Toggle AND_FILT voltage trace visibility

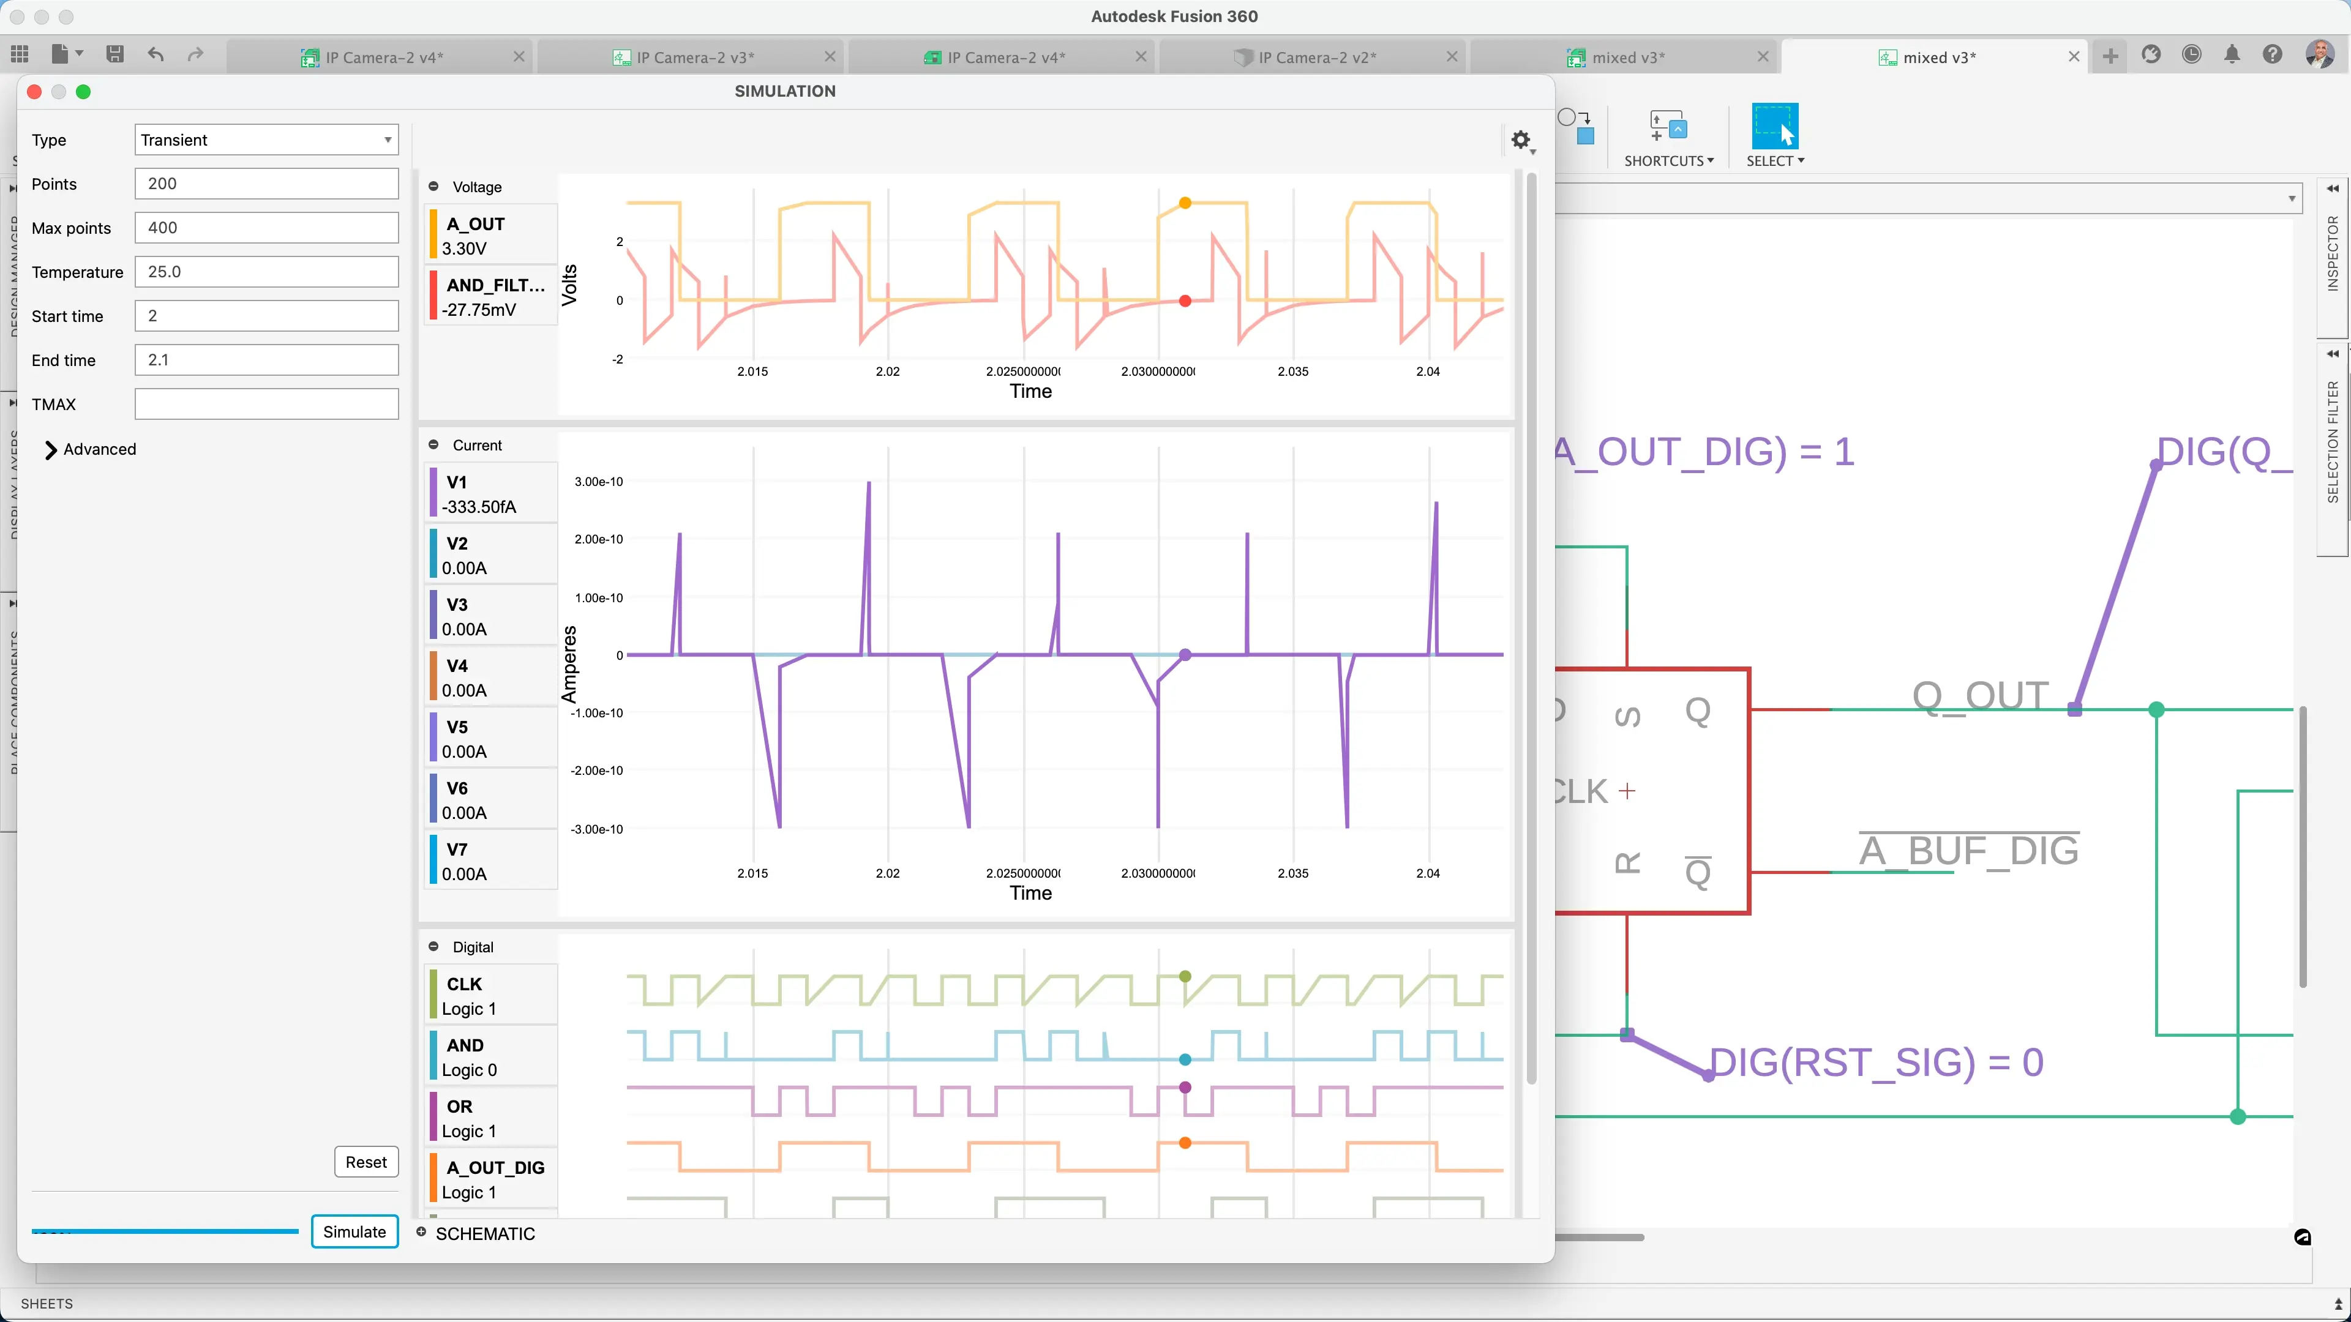491,296
